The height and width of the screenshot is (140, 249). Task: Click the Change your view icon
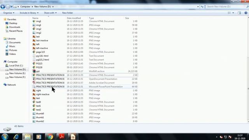point(229,13)
